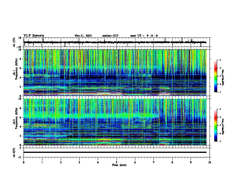The height and width of the screenshot is (182, 236).
Task: Click the "8" kHz tick on ch.2 frequency axis
Action: tap(21, 108)
